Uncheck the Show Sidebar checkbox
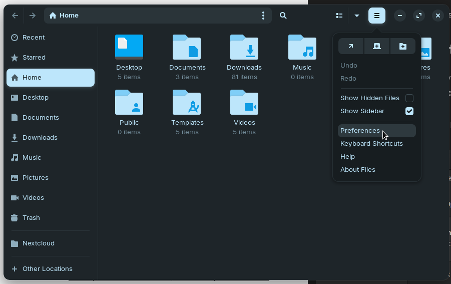This screenshot has width=451, height=284. click(409, 111)
